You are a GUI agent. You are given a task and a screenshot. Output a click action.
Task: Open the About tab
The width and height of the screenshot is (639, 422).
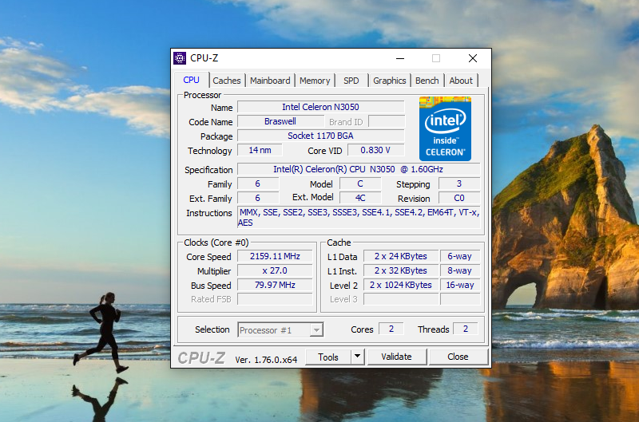click(x=461, y=81)
